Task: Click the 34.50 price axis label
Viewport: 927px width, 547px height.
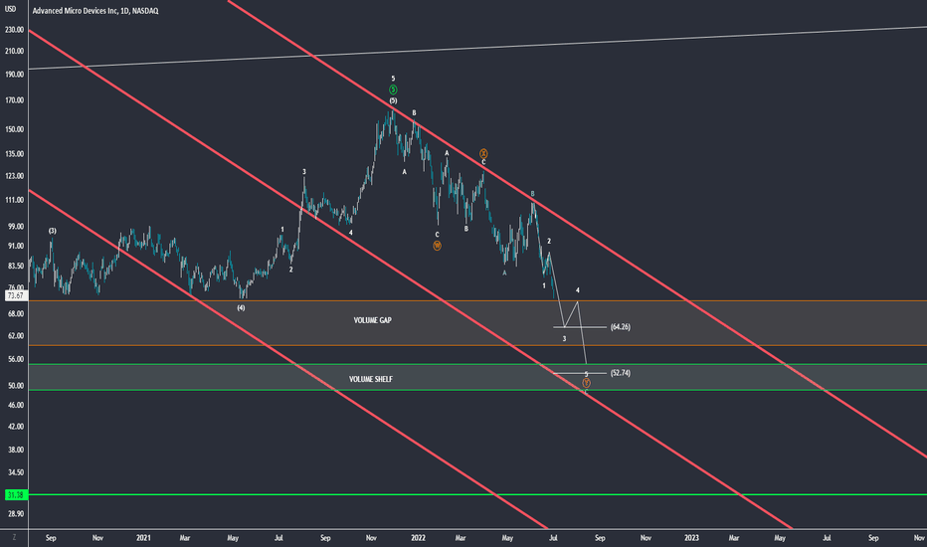Action: coord(16,472)
